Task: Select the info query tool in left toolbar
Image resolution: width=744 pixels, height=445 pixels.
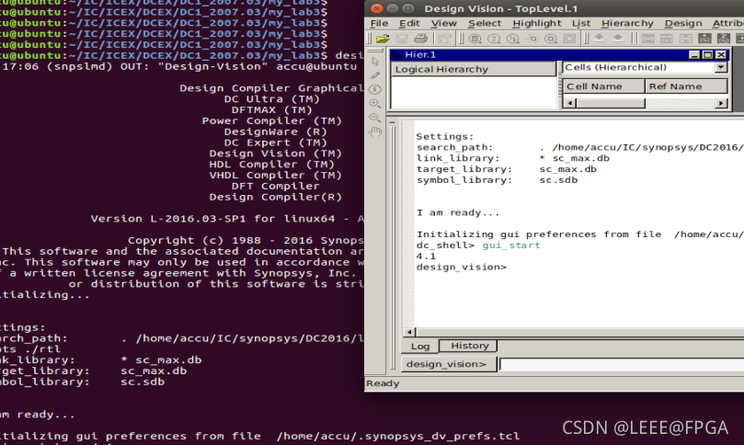Action: click(375, 89)
